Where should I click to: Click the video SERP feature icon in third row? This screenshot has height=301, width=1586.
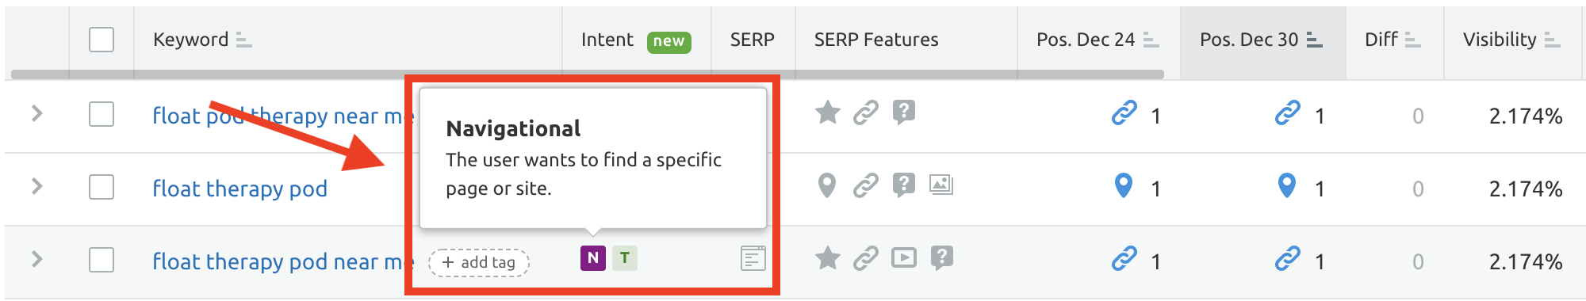pyautogui.click(x=903, y=258)
